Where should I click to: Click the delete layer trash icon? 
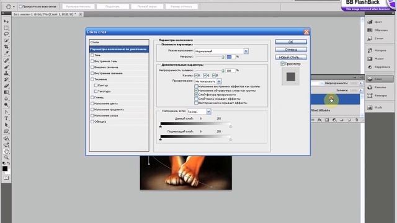click(357, 120)
